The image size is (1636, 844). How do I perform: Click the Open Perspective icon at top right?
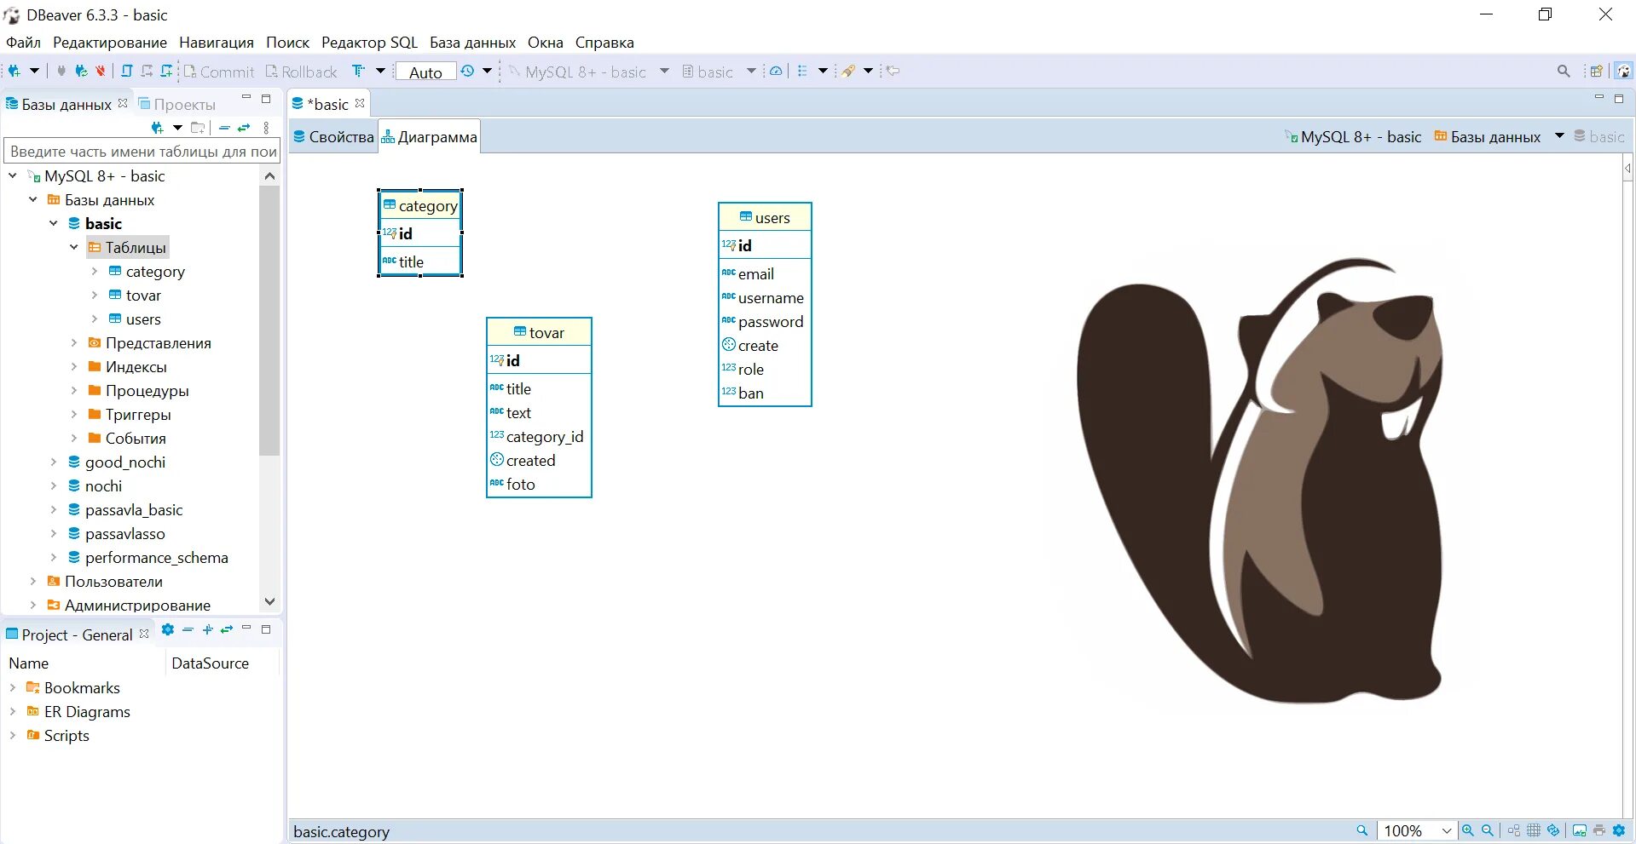[1596, 72]
